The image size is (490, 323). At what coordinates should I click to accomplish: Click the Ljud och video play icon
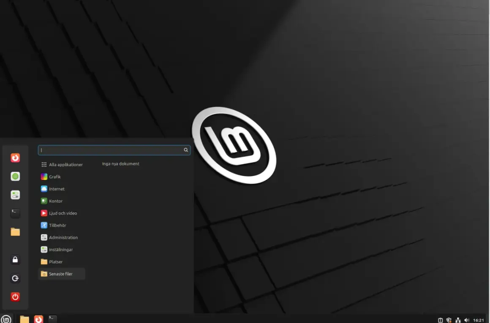(44, 213)
